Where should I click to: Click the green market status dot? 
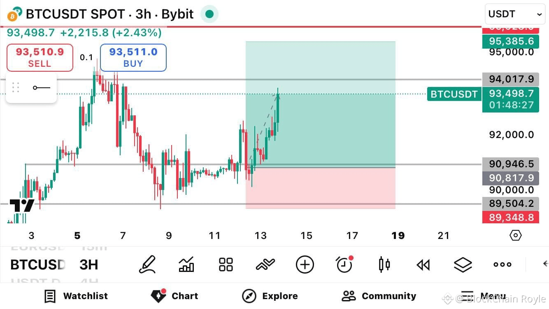coord(209,14)
